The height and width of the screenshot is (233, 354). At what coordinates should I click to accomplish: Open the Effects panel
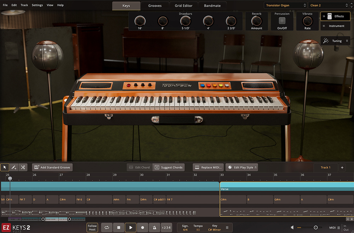pyautogui.click(x=335, y=16)
